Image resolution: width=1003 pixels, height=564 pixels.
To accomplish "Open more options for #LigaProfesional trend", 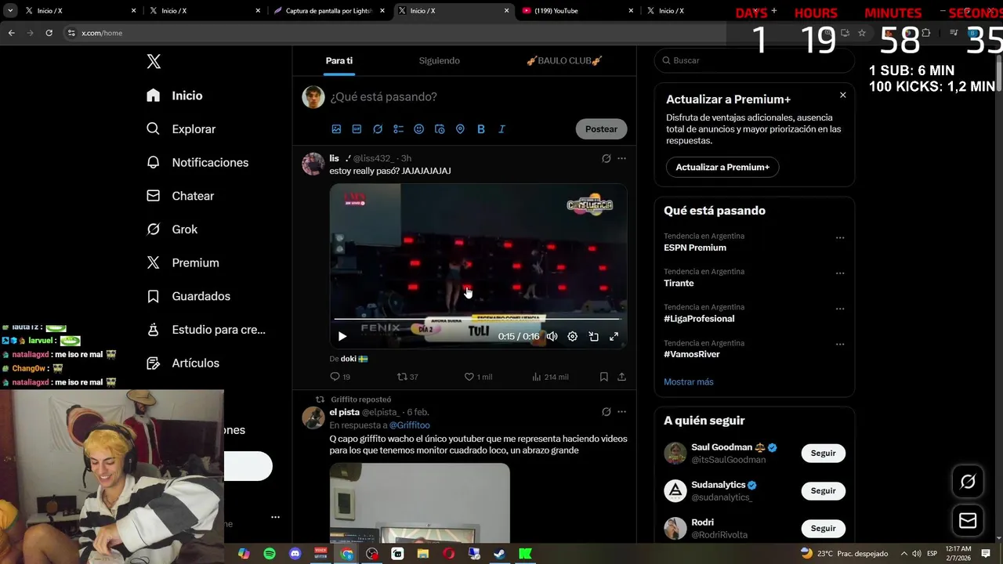I will [x=840, y=309].
